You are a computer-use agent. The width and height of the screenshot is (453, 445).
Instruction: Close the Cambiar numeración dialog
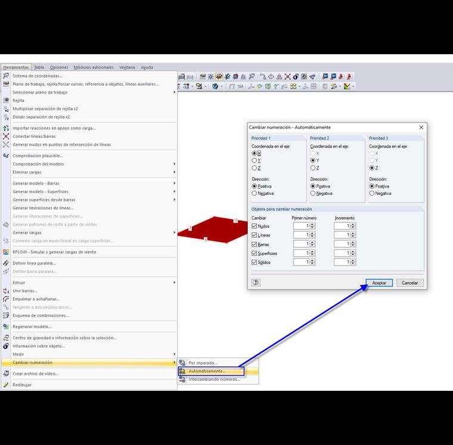421,127
